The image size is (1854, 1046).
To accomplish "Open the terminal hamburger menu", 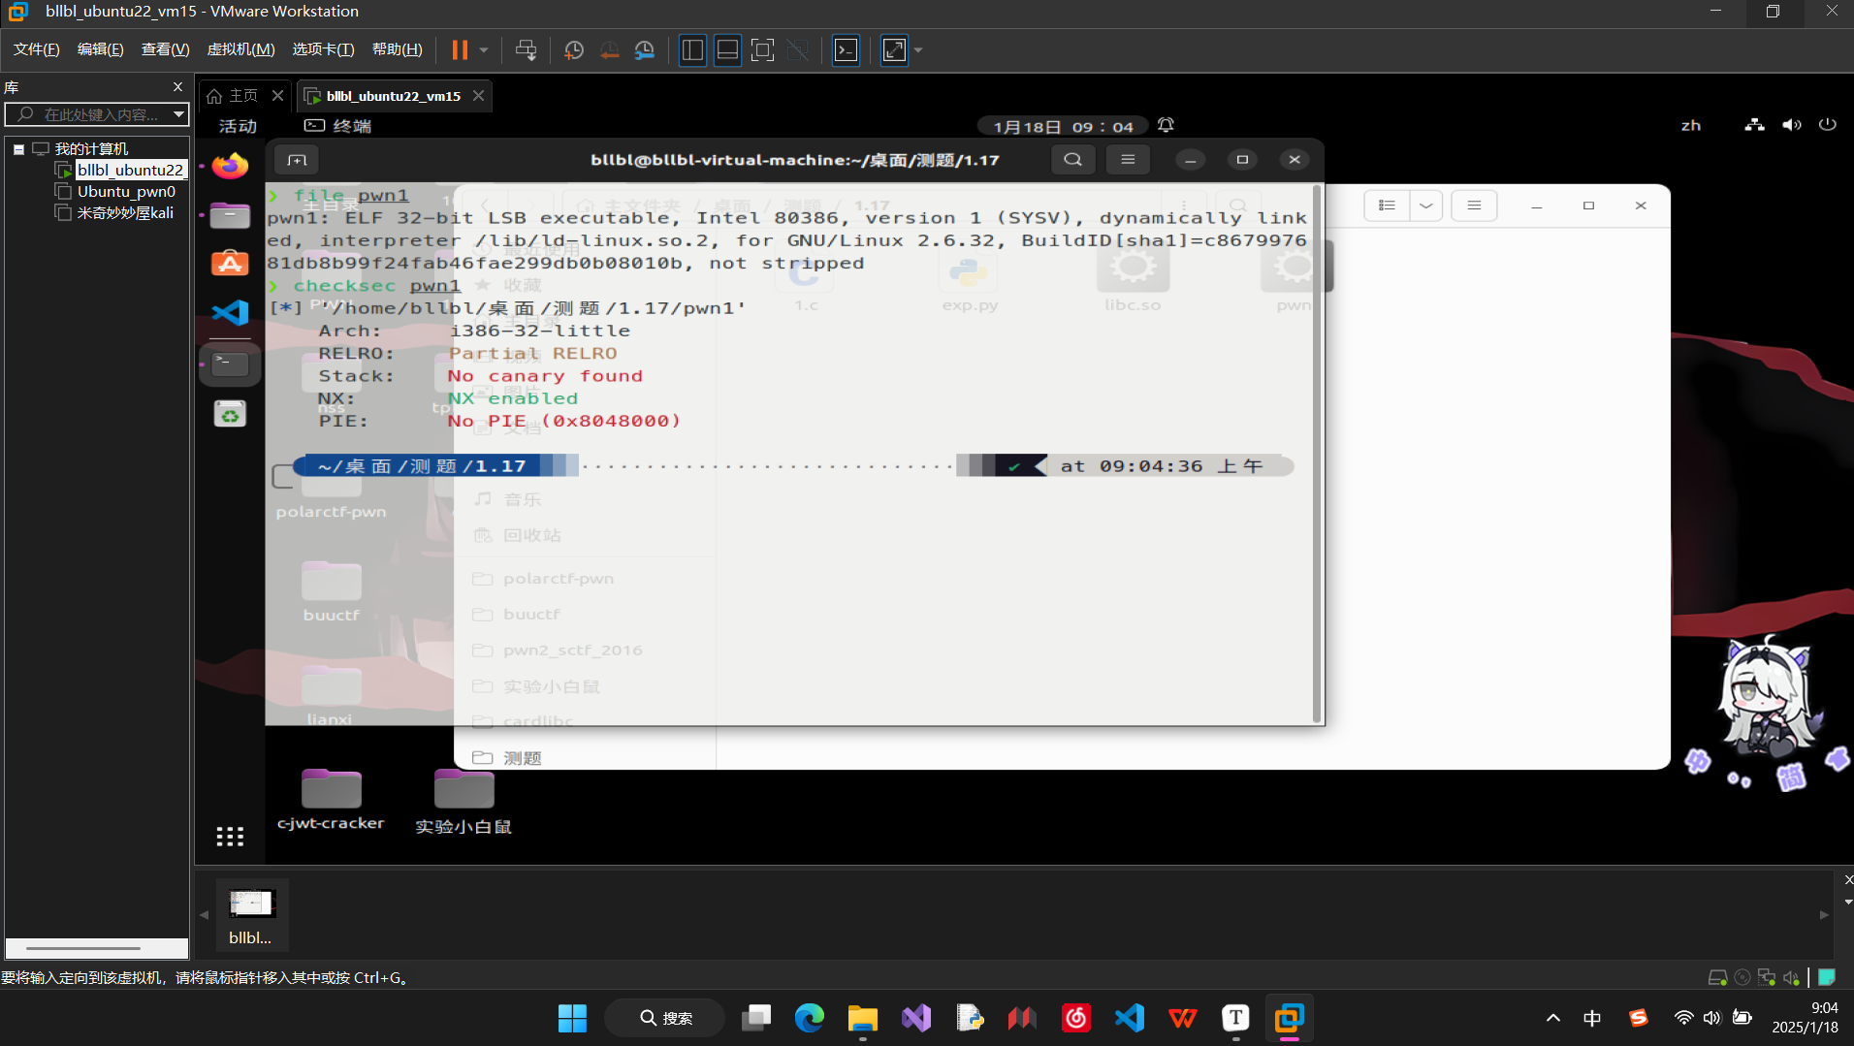I will (x=1128, y=160).
